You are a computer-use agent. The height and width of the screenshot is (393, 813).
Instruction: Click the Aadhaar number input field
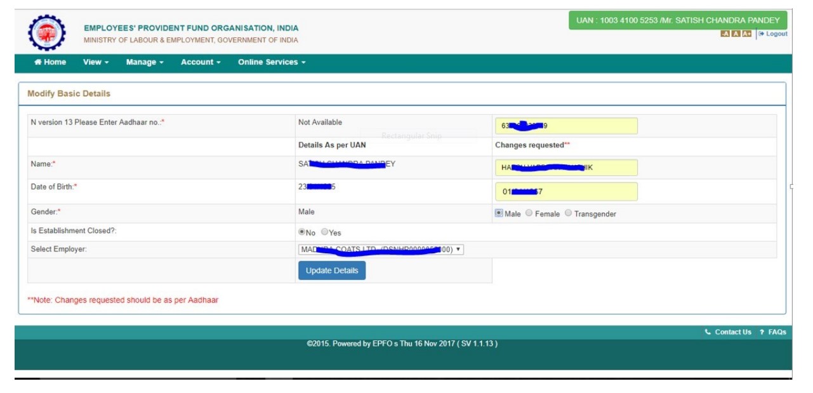566,126
